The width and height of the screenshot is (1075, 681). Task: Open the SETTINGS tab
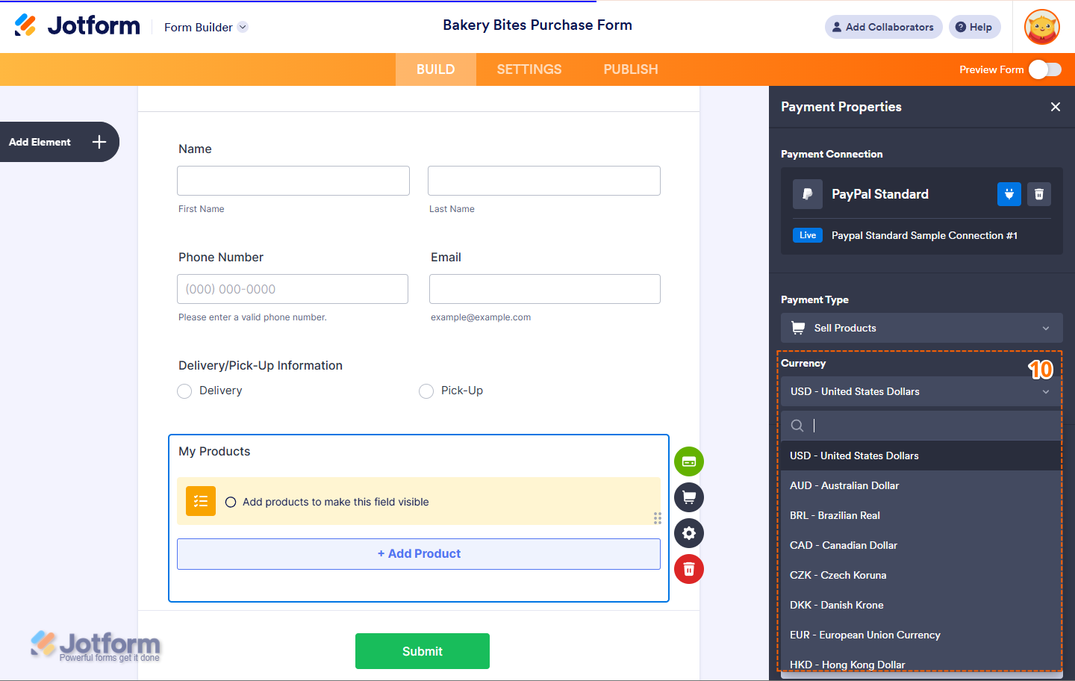529,69
